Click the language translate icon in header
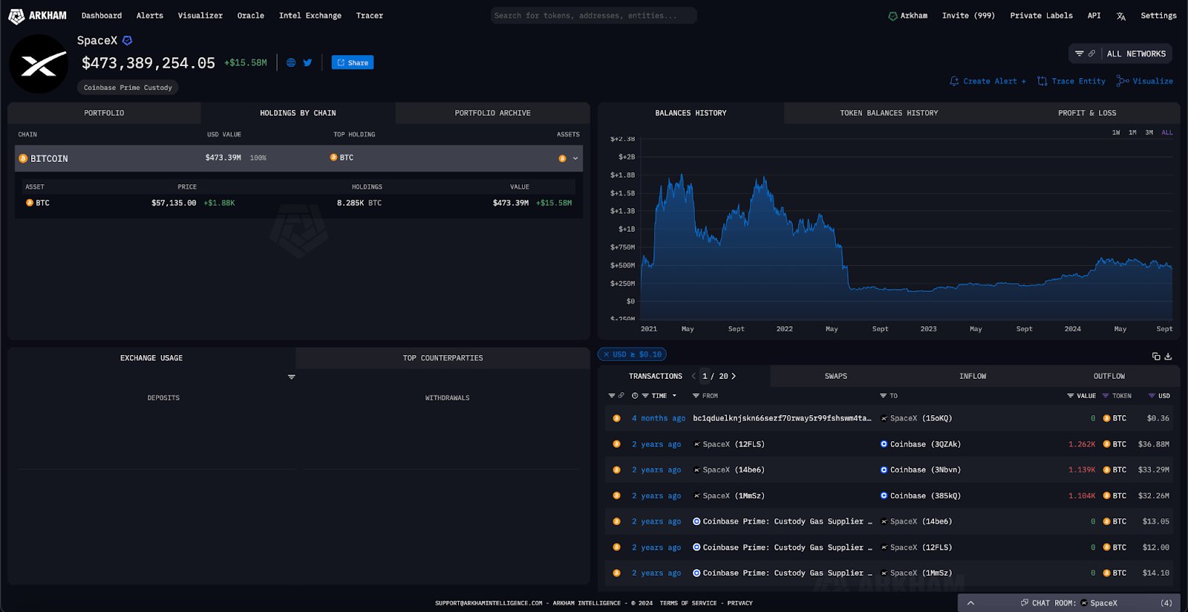The width and height of the screenshot is (1188, 612). point(1120,16)
